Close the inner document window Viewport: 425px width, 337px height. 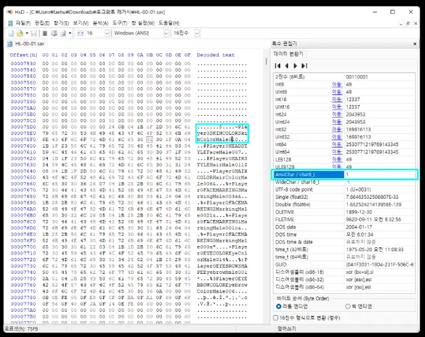point(415,24)
